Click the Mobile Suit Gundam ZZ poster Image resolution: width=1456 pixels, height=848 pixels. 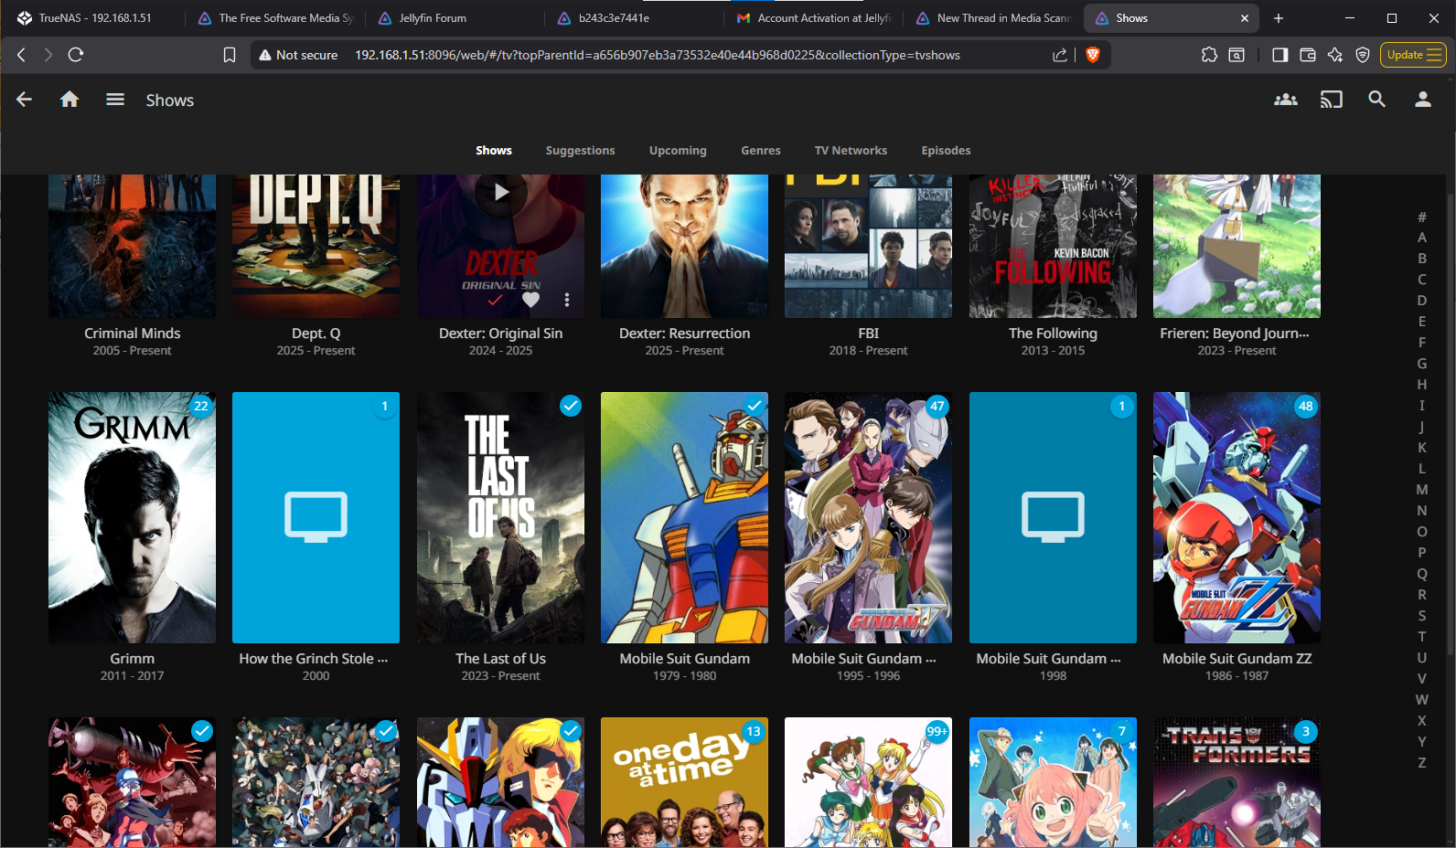[1237, 517]
